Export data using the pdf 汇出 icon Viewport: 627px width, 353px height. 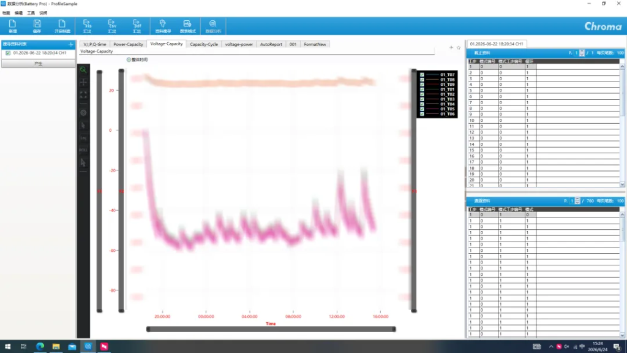pyautogui.click(x=137, y=26)
